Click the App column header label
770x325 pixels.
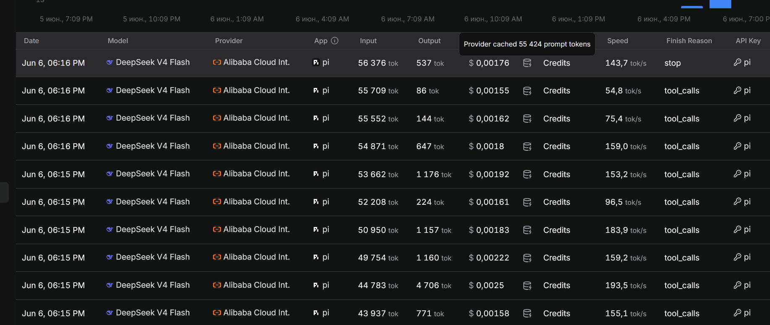tap(321, 41)
